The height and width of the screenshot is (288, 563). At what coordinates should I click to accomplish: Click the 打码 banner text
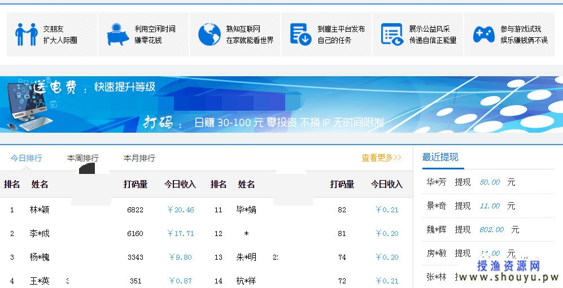[158, 122]
